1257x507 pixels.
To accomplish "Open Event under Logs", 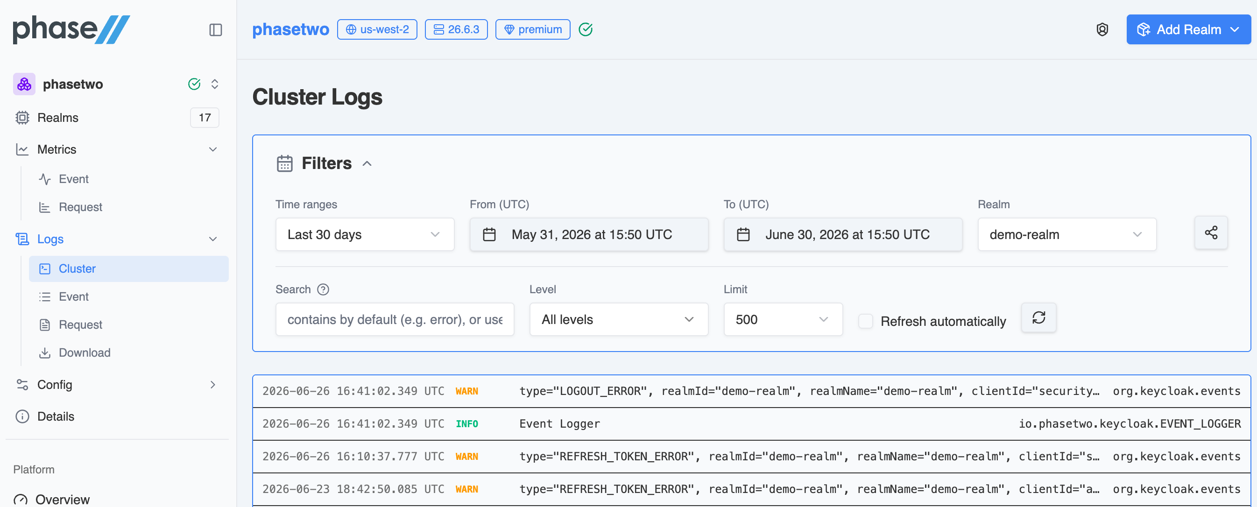I will (x=74, y=297).
